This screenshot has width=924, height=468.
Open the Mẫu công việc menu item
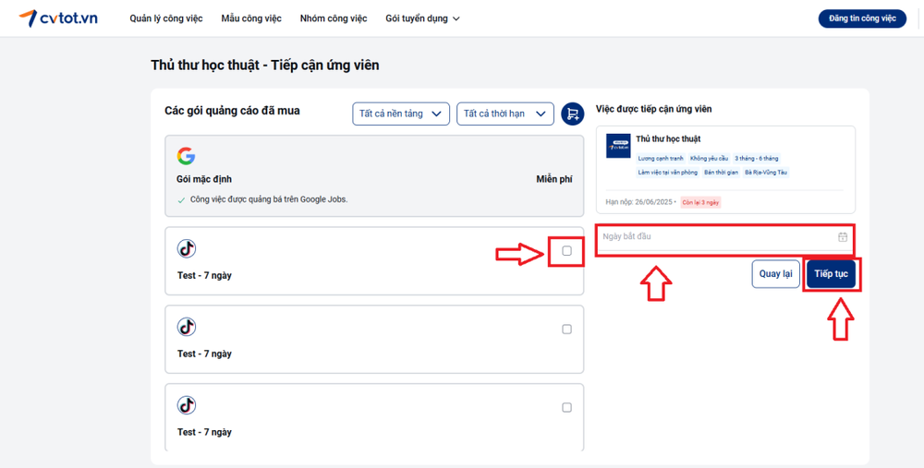pyautogui.click(x=251, y=18)
